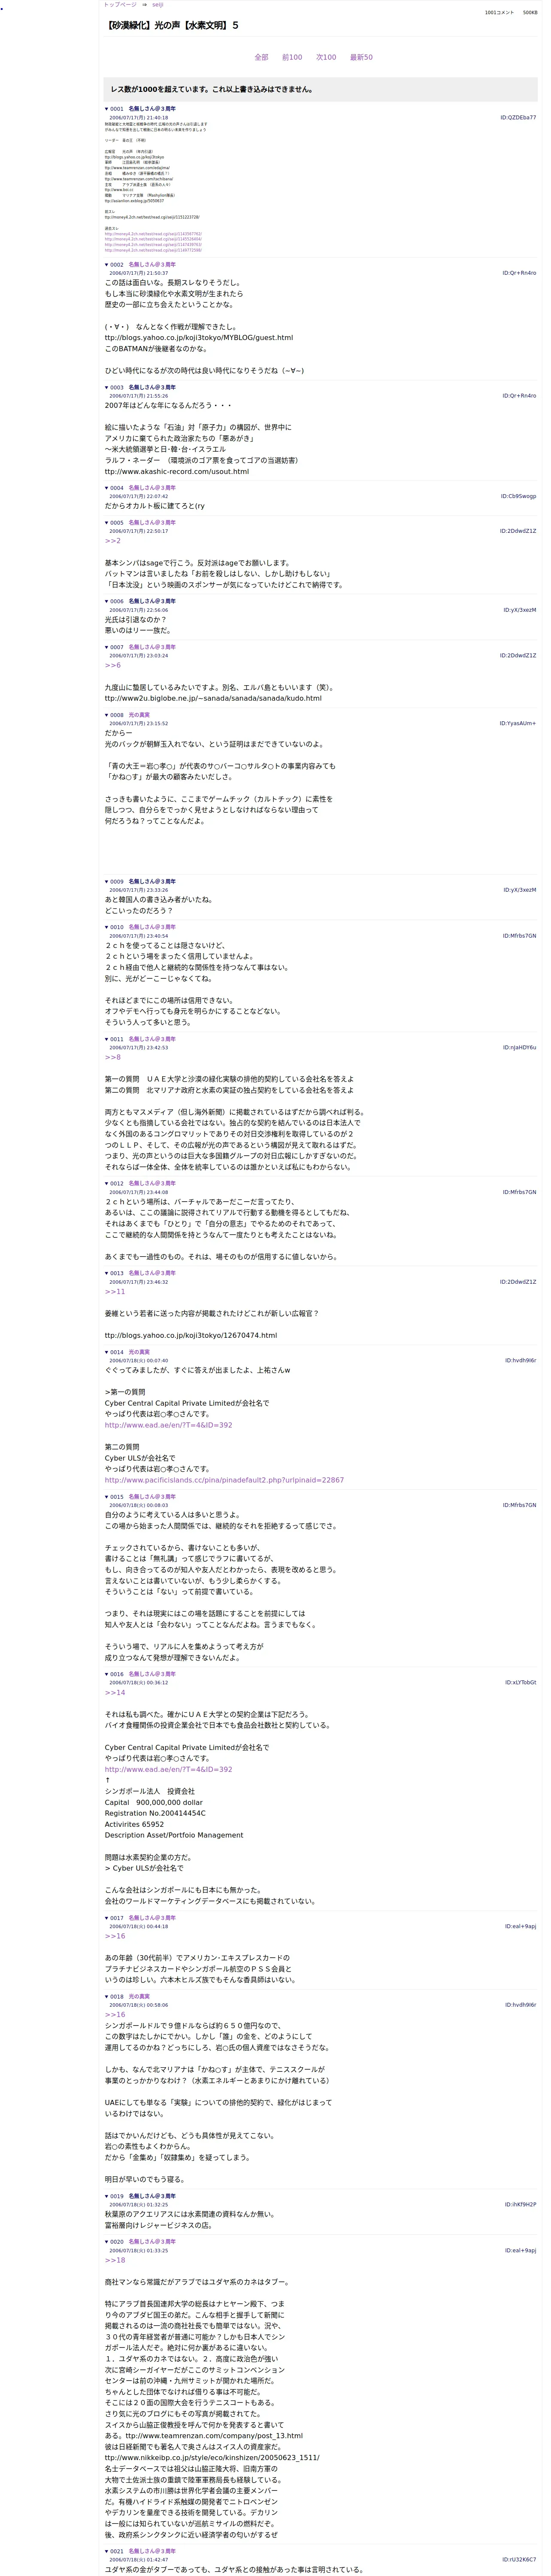The height and width of the screenshot is (2576, 551).
Task: Collapse post 0002 using its triangle marker
Action: coord(107,265)
